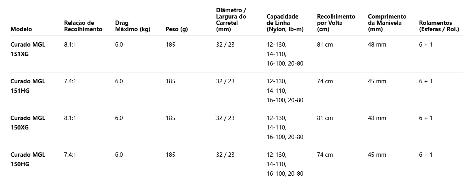Click the Capacidade de Linha column header
Screen dimensions: 463x182
[282, 23]
